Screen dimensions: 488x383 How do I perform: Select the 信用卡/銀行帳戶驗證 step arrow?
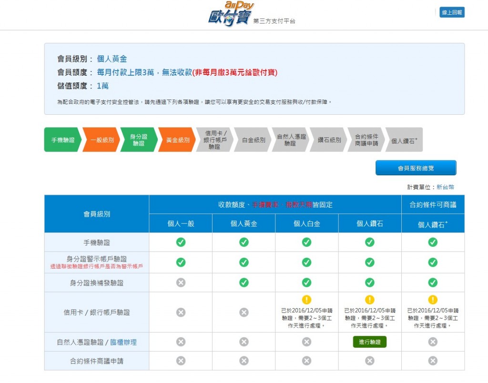click(x=215, y=140)
